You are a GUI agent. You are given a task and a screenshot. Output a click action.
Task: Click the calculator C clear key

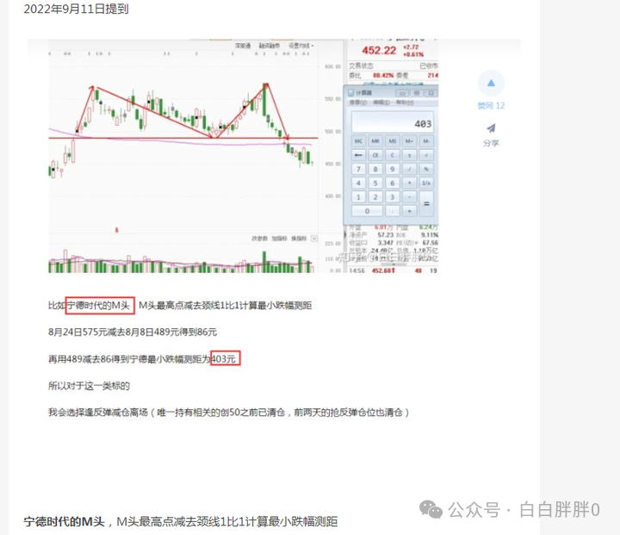pyautogui.click(x=393, y=155)
